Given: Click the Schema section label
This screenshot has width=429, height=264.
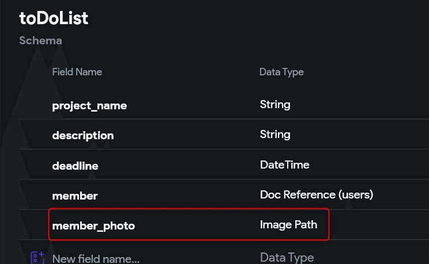Looking at the screenshot, I should tap(40, 41).
